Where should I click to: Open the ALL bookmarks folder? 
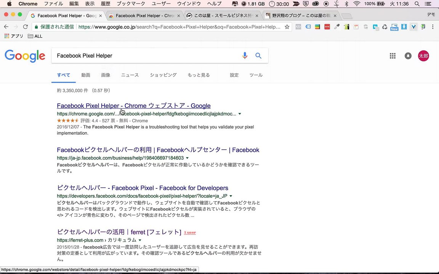pos(35,36)
